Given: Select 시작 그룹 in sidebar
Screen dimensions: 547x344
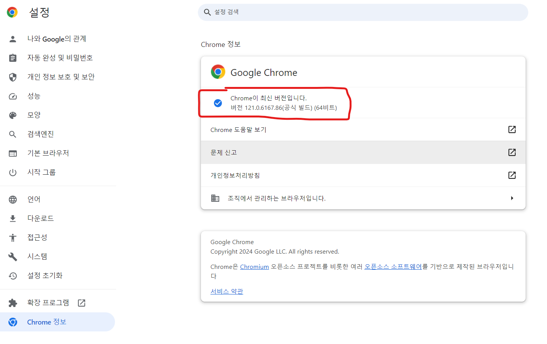Looking at the screenshot, I should point(57,172).
